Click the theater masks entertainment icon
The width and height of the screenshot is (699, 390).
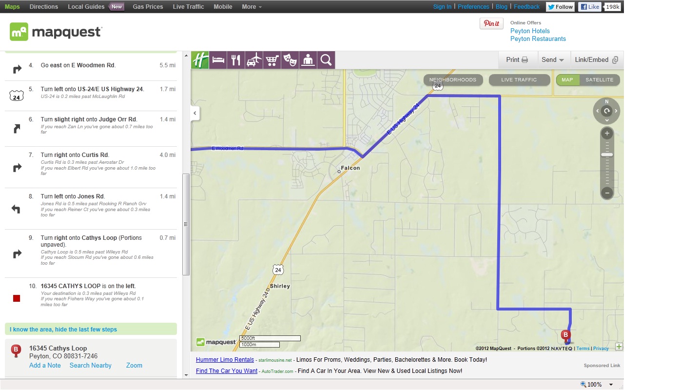pyautogui.click(x=290, y=60)
